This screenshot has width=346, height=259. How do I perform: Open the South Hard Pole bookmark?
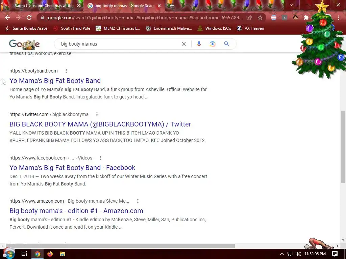point(72,28)
